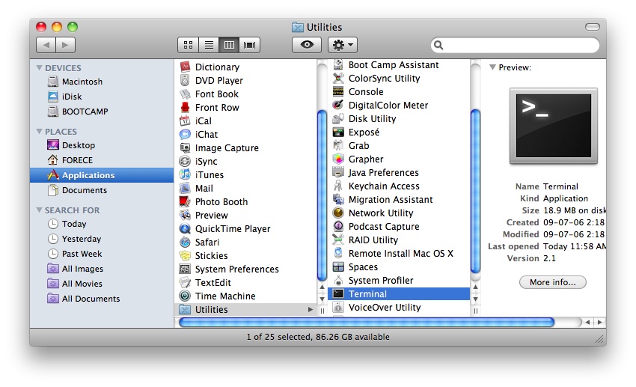Select the Preview app icon
The width and height of the screenshot is (636, 387).
[x=185, y=215]
